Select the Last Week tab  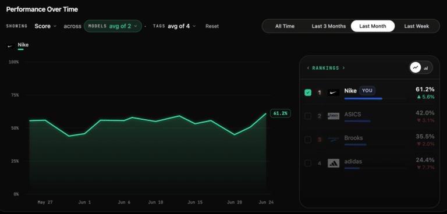pos(417,26)
